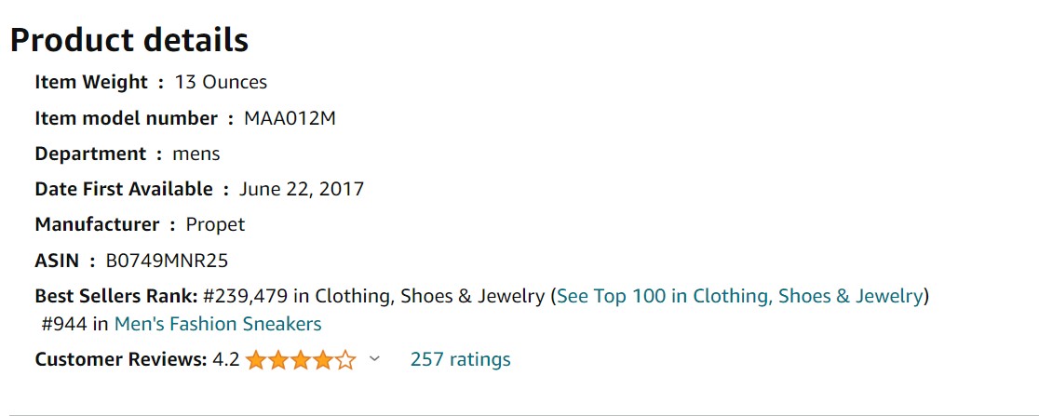Click the Product details heading
The width and height of the screenshot is (1039, 416).
tap(129, 40)
